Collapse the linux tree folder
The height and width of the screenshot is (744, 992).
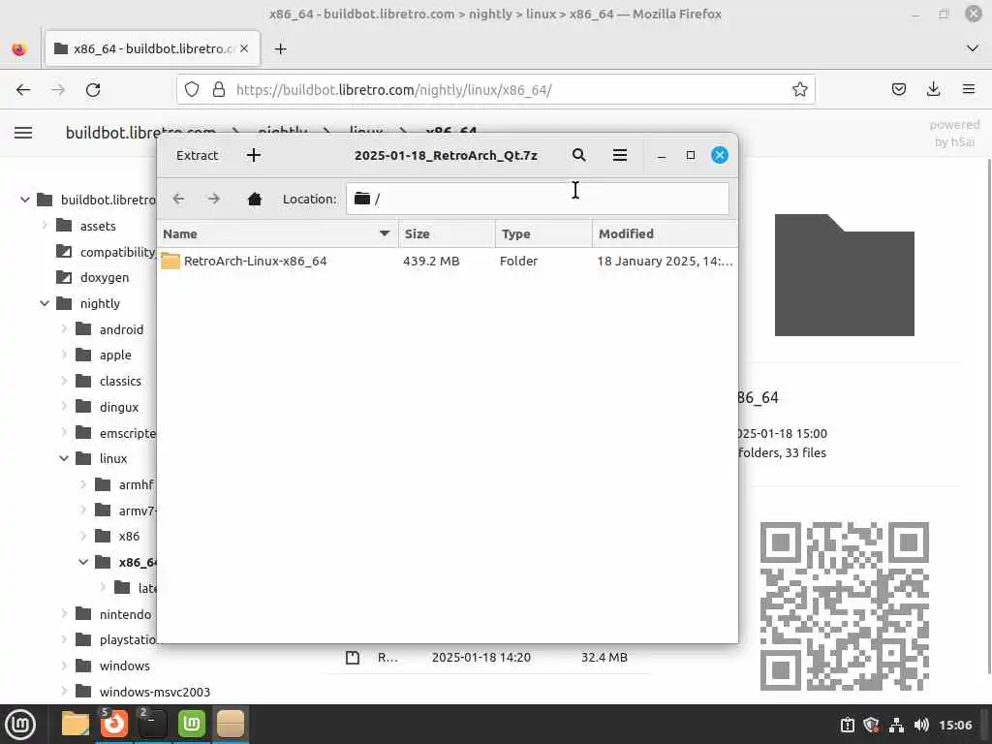point(64,458)
